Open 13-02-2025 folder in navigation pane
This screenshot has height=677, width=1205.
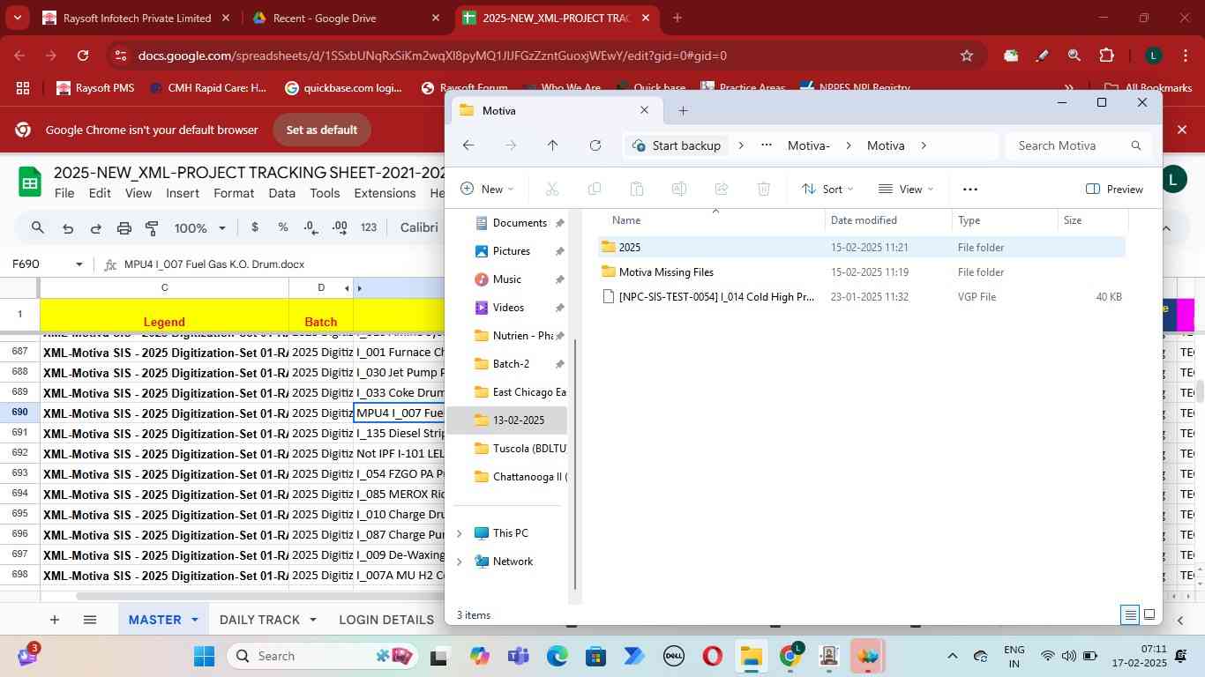pos(507,420)
